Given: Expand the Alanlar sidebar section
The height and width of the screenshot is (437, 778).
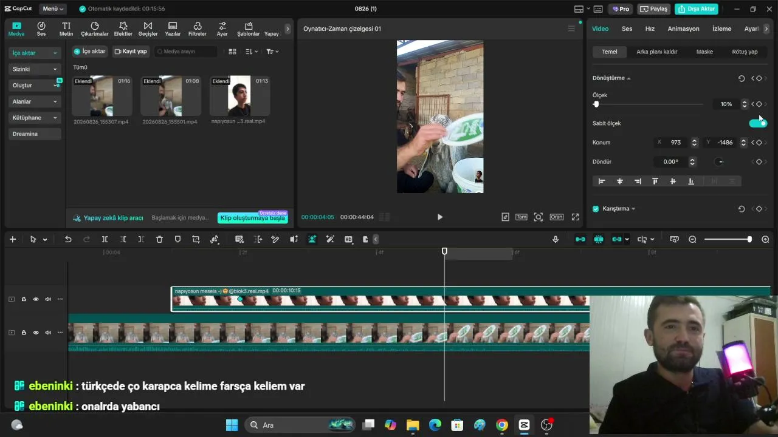Looking at the screenshot, I should pos(35,101).
